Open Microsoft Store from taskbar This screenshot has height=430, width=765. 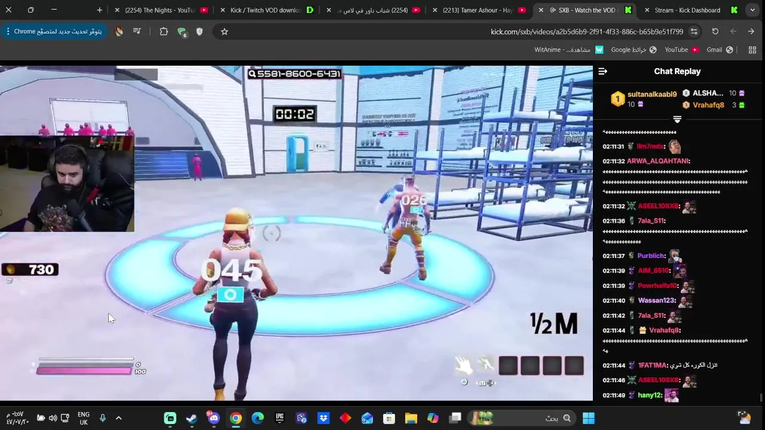[x=389, y=418]
